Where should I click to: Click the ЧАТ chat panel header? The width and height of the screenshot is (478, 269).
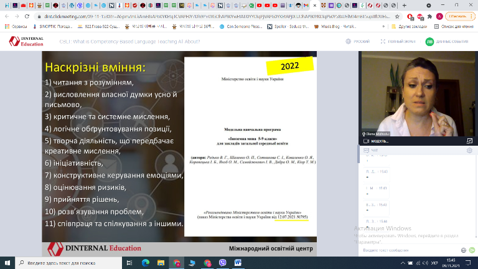[417, 150]
